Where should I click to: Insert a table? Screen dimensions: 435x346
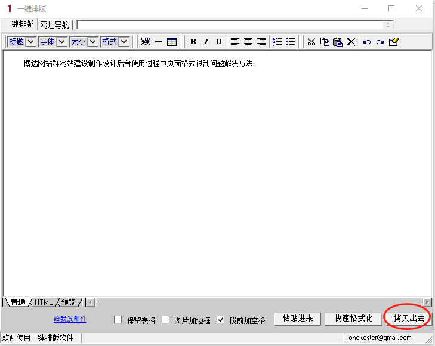point(172,42)
